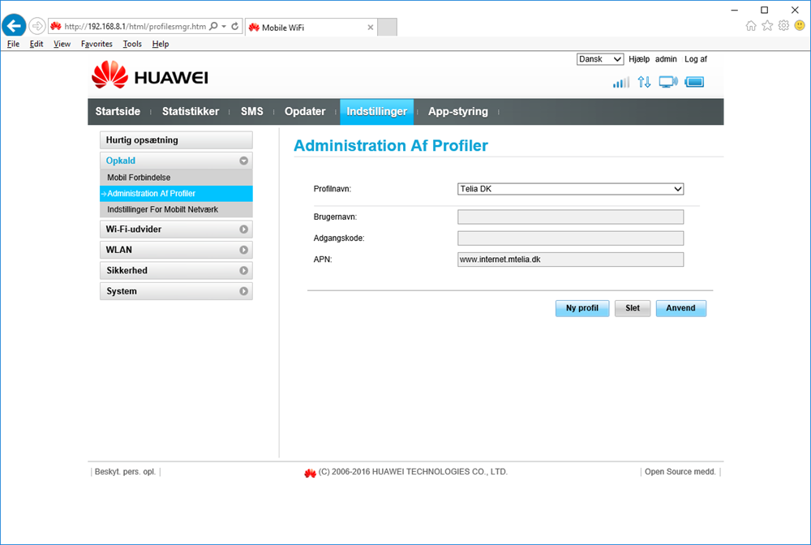
Task: Open the browser Tools gear icon
Action: pyautogui.click(x=784, y=25)
